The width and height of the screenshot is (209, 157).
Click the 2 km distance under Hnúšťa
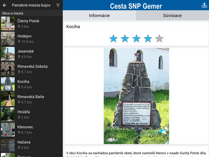25,117
